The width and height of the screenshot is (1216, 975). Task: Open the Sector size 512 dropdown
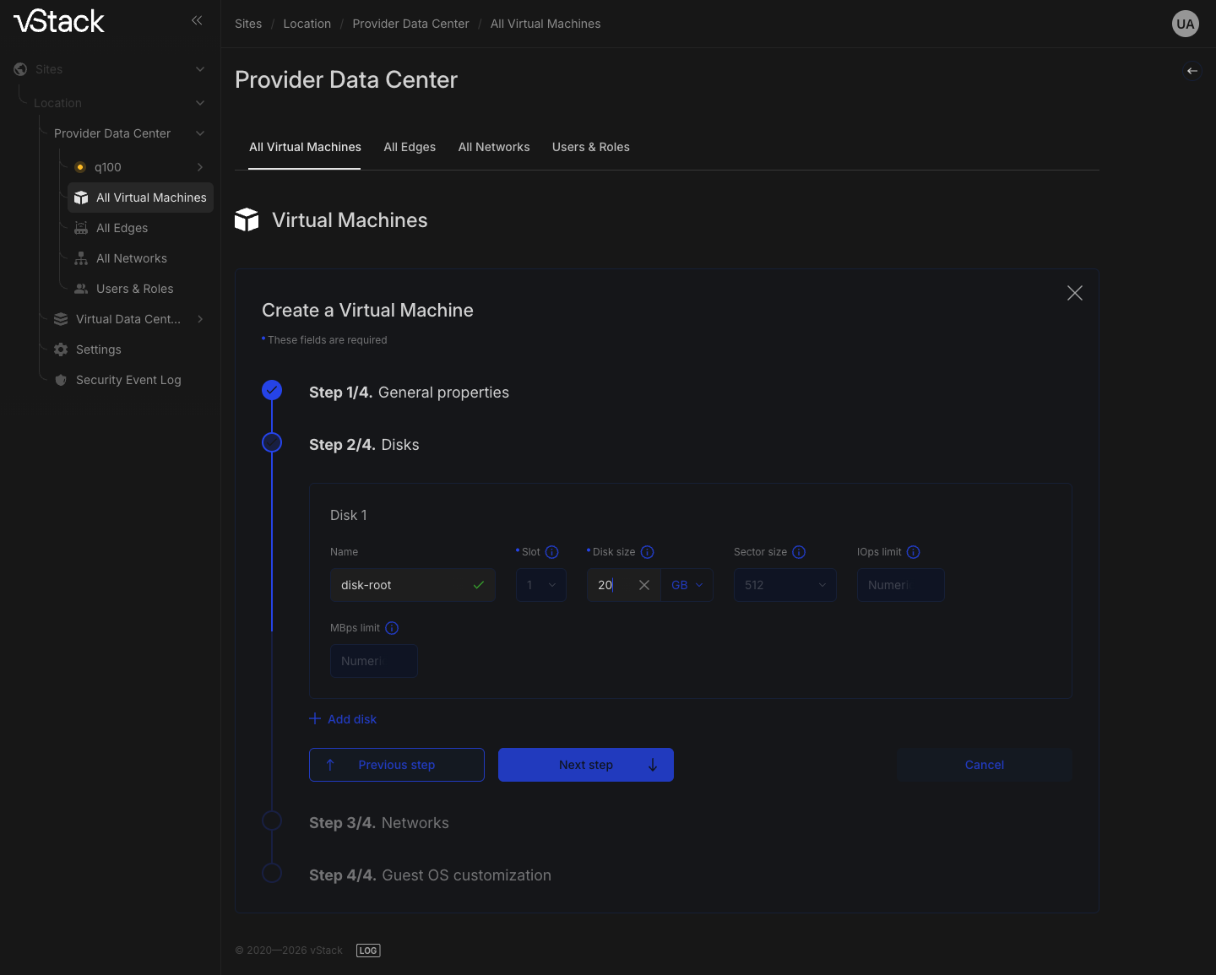785,585
